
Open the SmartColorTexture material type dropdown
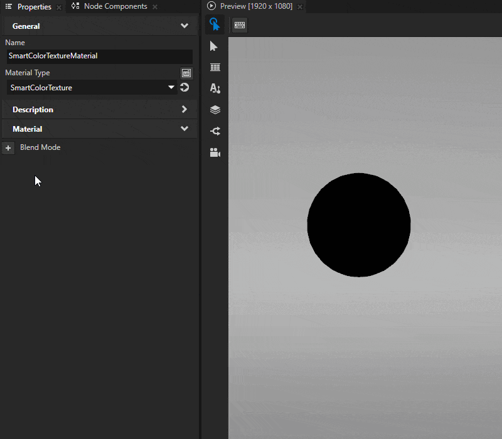click(171, 87)
